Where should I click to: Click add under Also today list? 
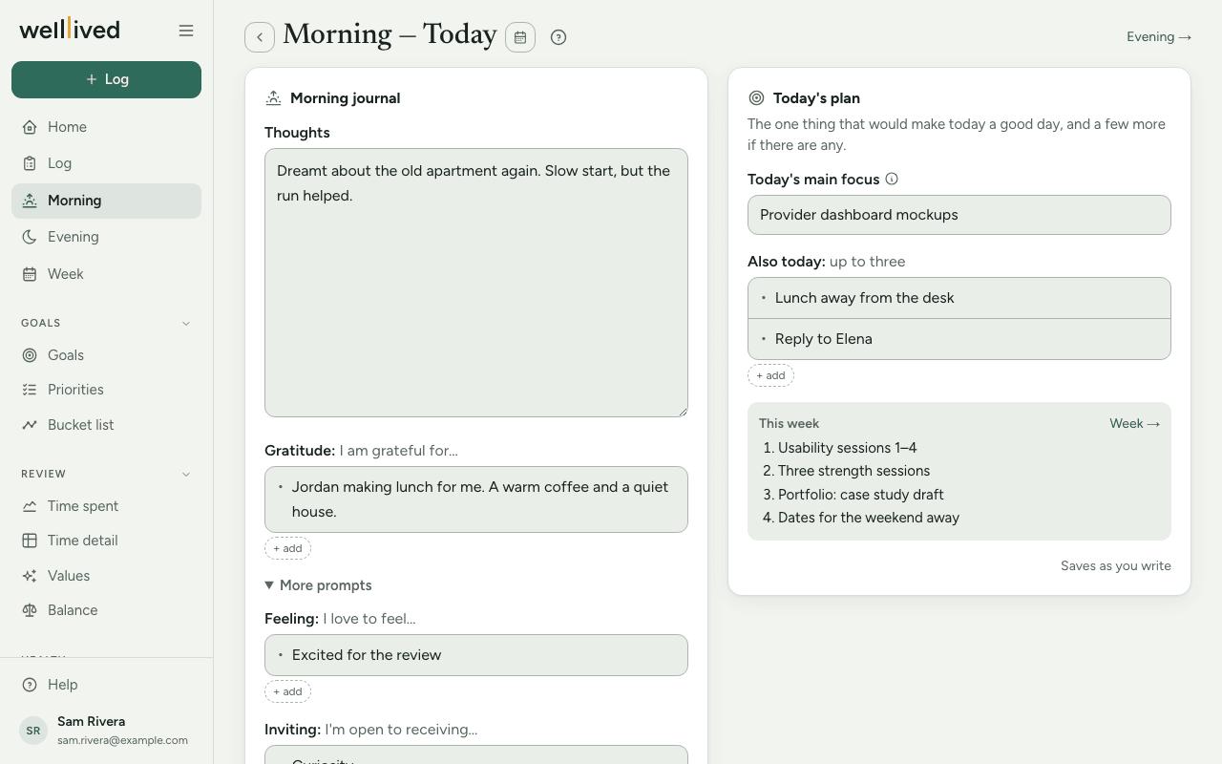coord(770,375)
